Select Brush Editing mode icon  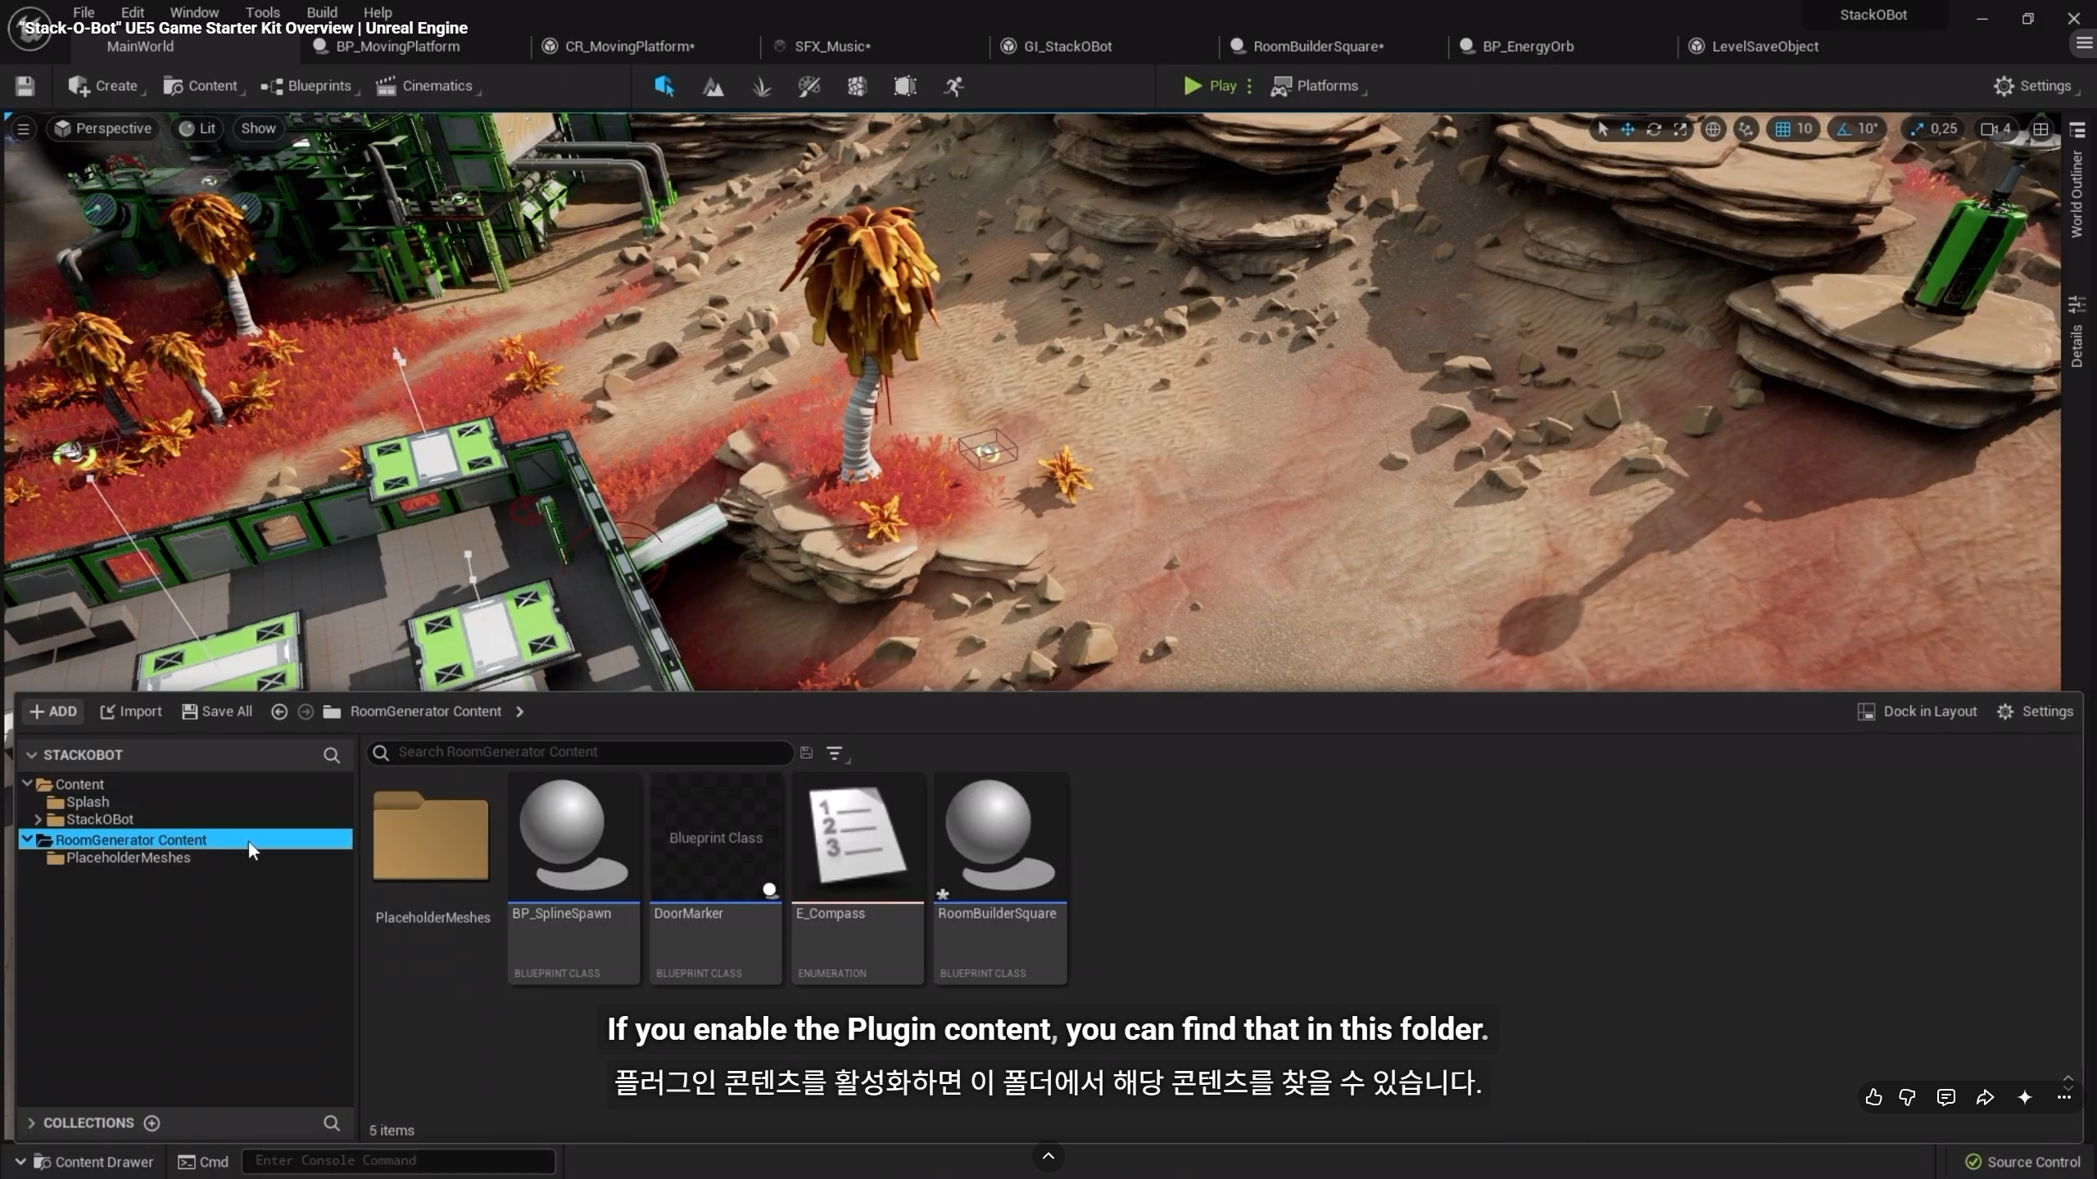point(905,86)
